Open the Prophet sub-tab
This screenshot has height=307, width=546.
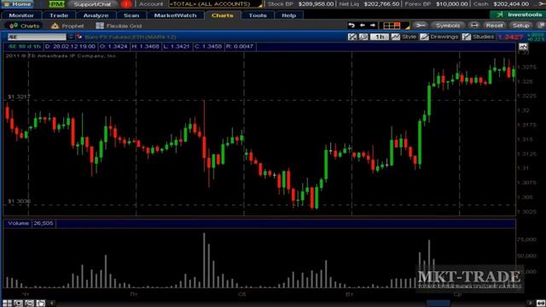[67, 26]
